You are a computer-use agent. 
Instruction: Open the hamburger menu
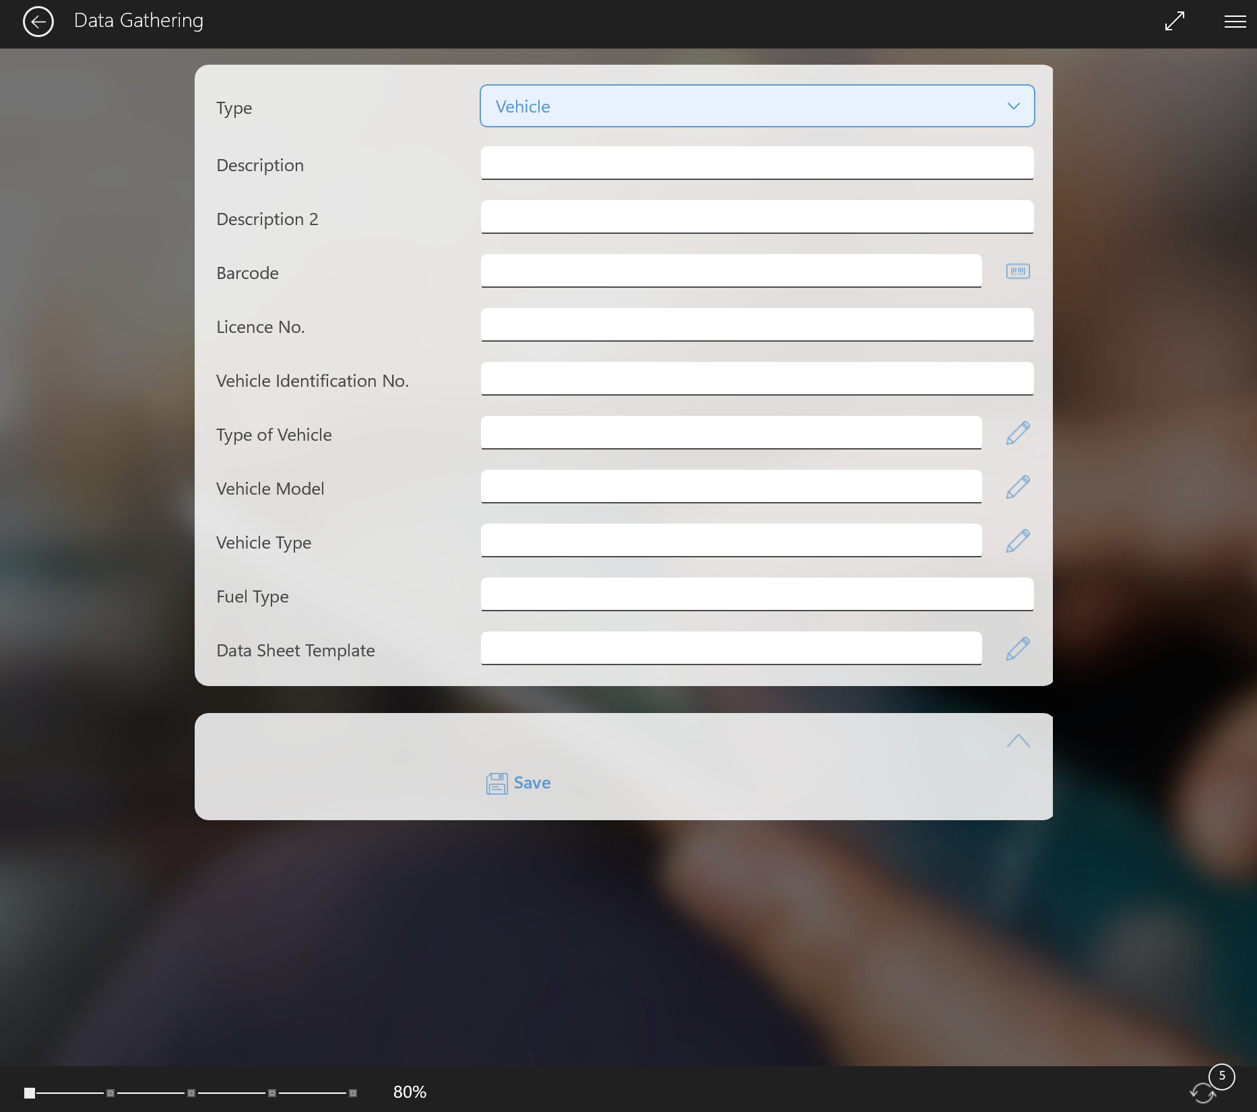1235,22
